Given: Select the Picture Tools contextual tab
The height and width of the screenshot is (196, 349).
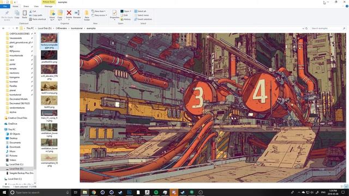Looking at the screenshot, I should 49,2.
